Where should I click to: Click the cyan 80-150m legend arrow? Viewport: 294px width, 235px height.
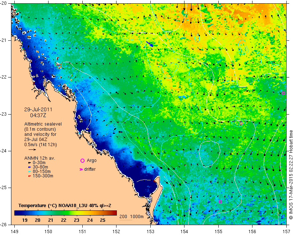(x=29, y=171)
